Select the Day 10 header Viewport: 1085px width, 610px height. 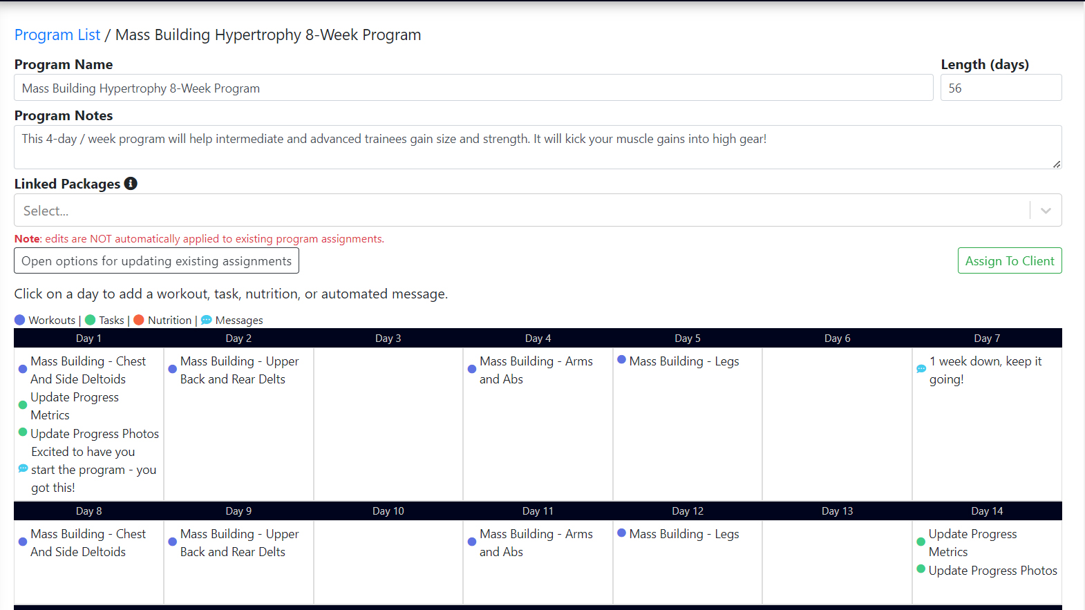coord(388,511)
